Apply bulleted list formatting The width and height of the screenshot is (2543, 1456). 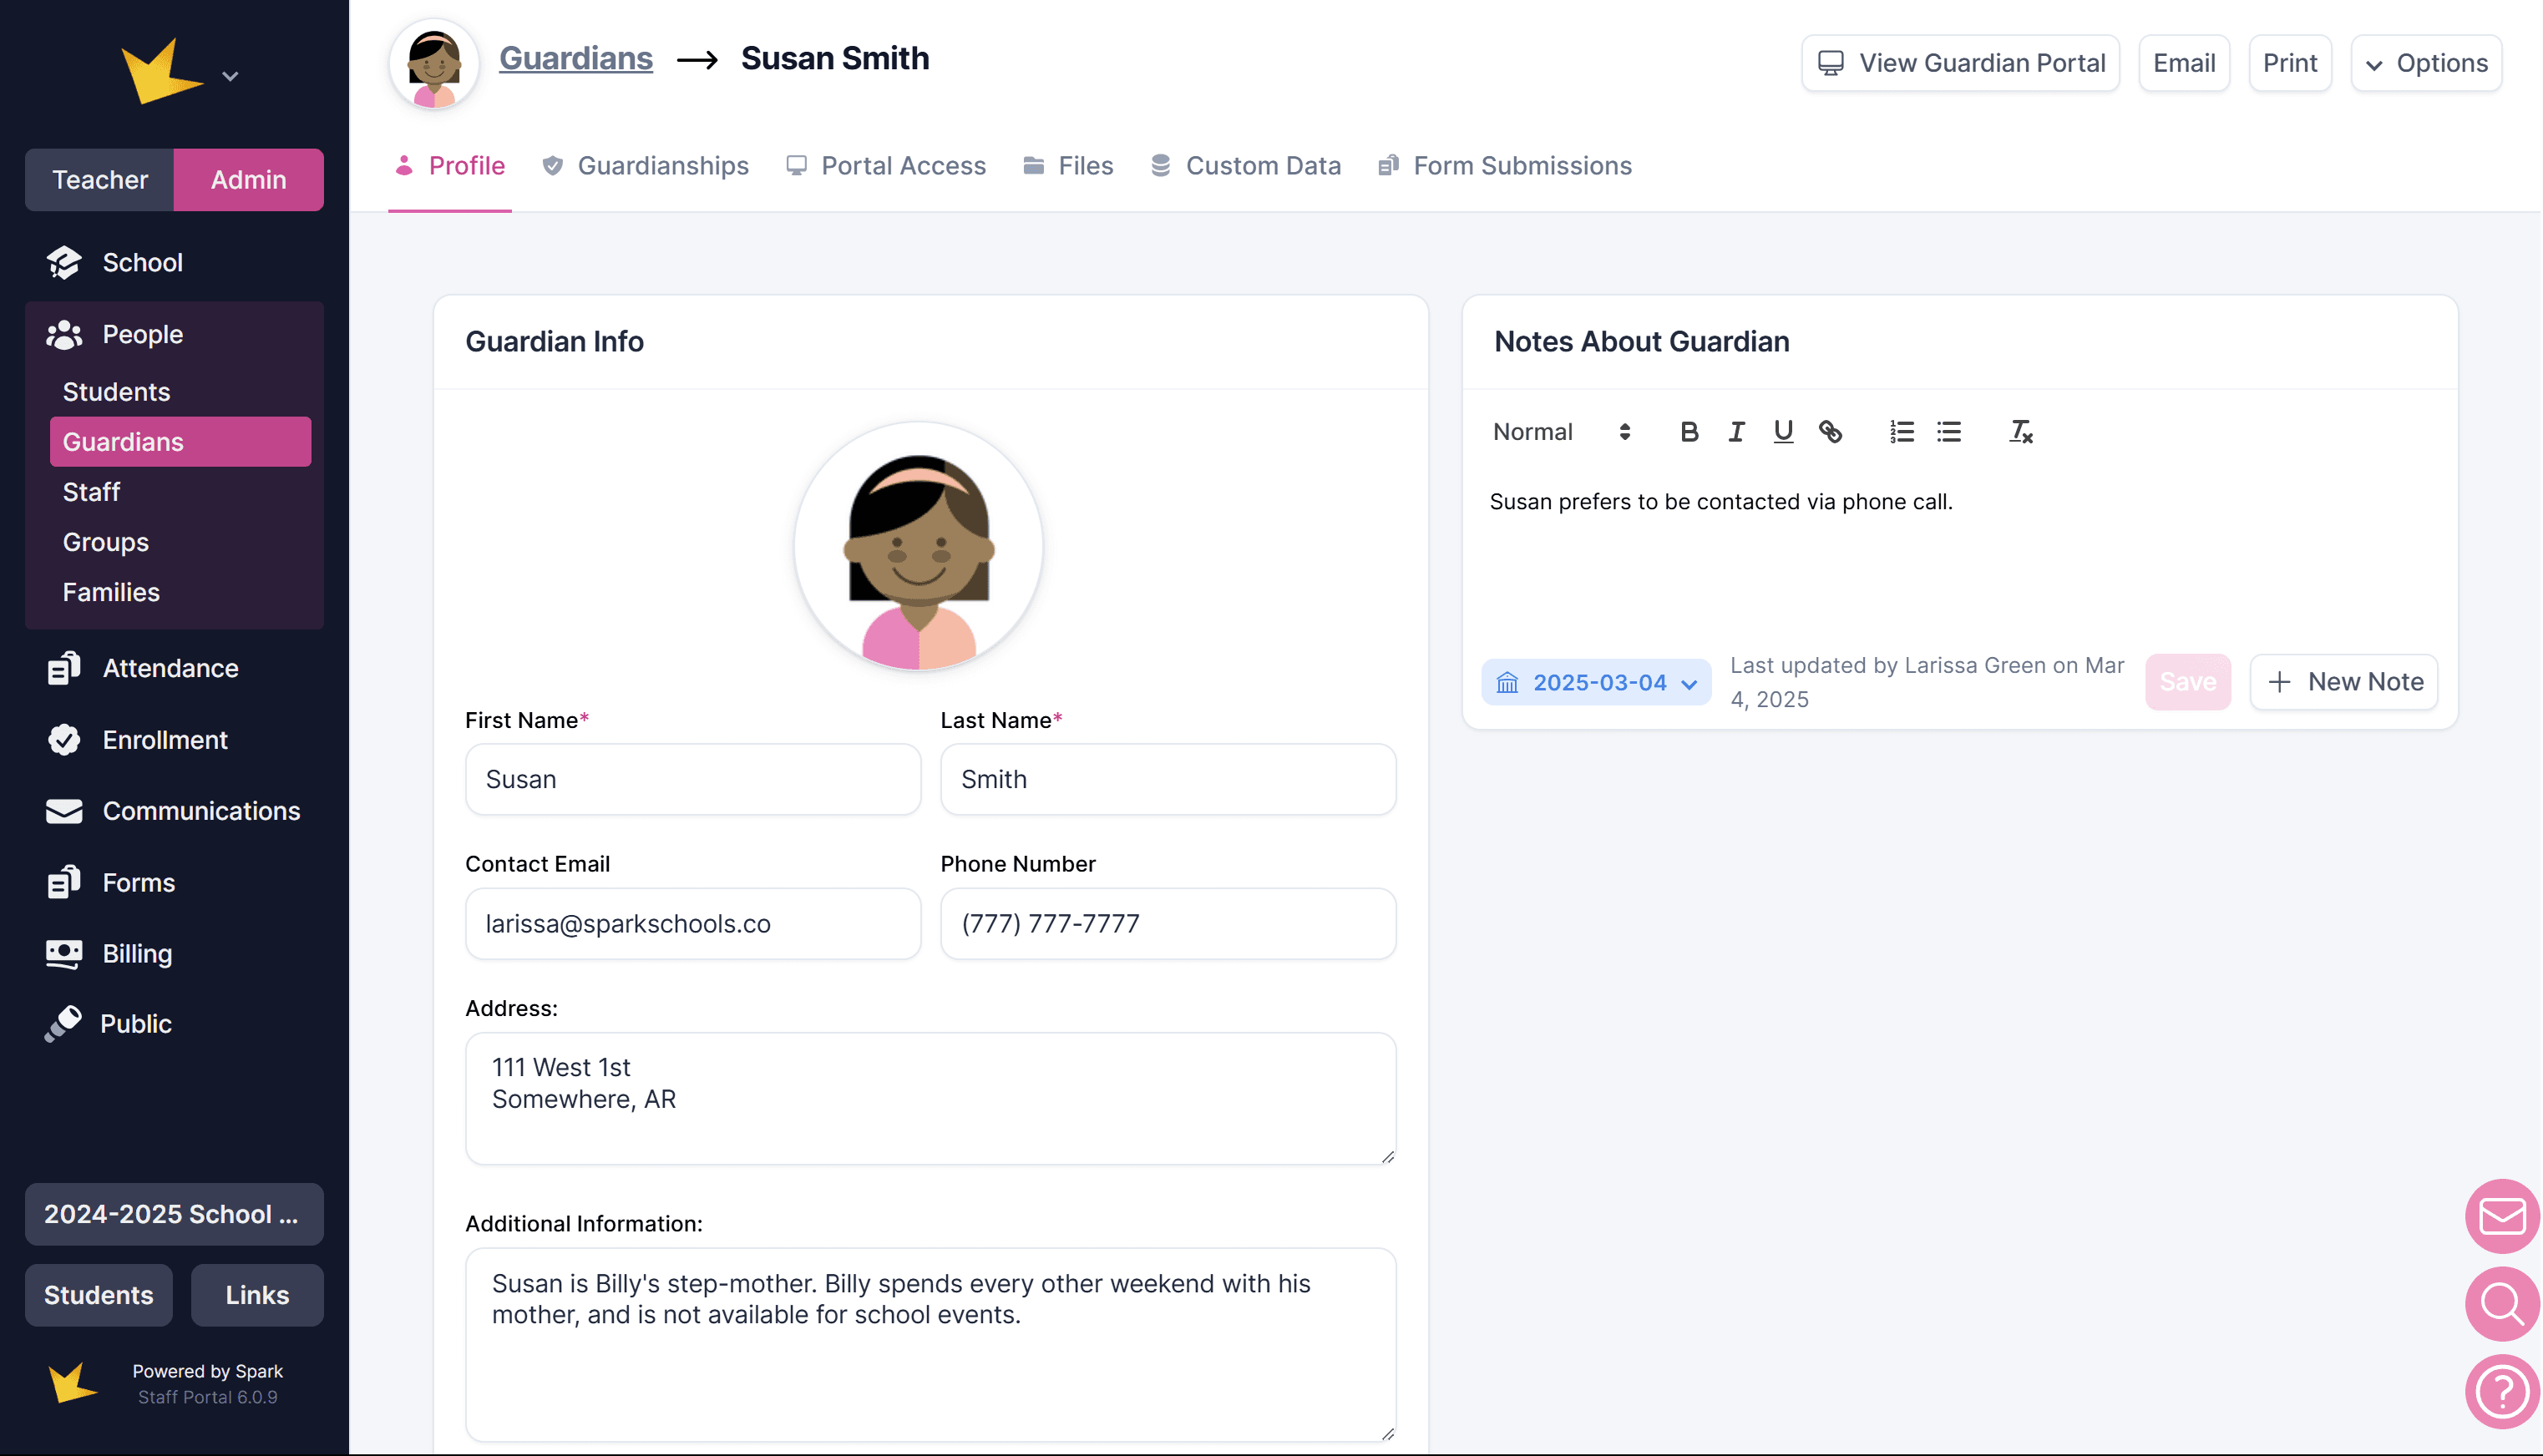point(1949,432)
